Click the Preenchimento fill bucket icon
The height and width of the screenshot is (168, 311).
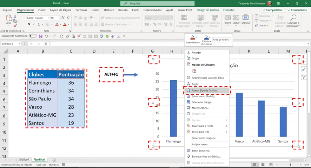pyautogui.click(x=193, y=38)
